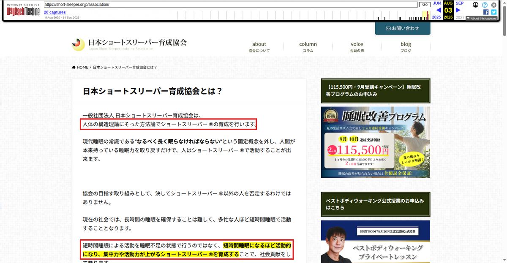The height and width of the screenshot is (263, 507).
Task: Click 日本ショートスリーパー育成協会 site title
Action: [x=137, y=43]
